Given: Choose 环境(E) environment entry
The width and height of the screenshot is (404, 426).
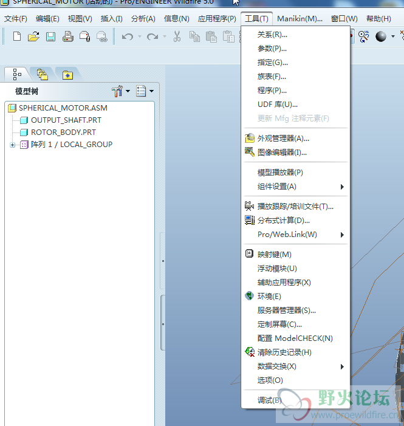Looking at the screenshot, I should [x=296, y=297].
